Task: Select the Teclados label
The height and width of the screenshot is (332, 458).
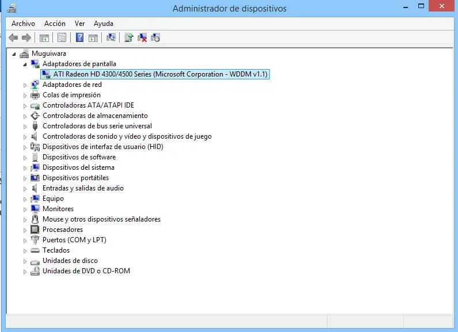Action: (x=56, y=250)
